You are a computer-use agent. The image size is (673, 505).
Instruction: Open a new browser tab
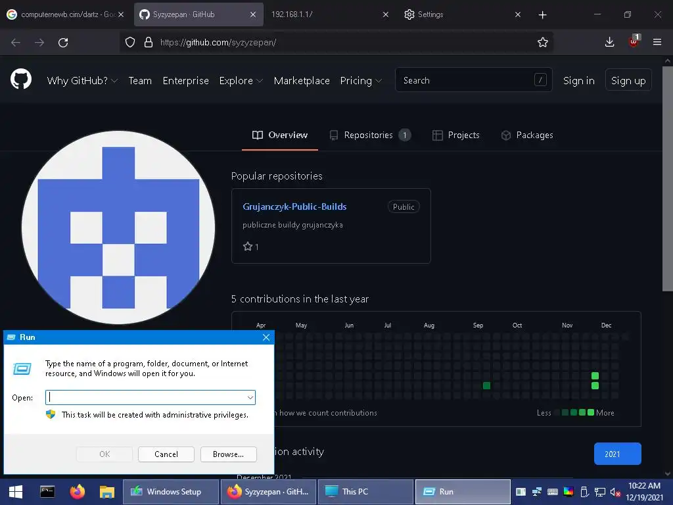click(542, 15)
